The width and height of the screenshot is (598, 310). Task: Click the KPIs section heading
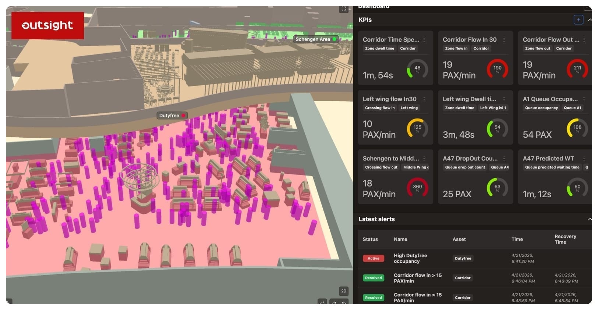point(365,20)
